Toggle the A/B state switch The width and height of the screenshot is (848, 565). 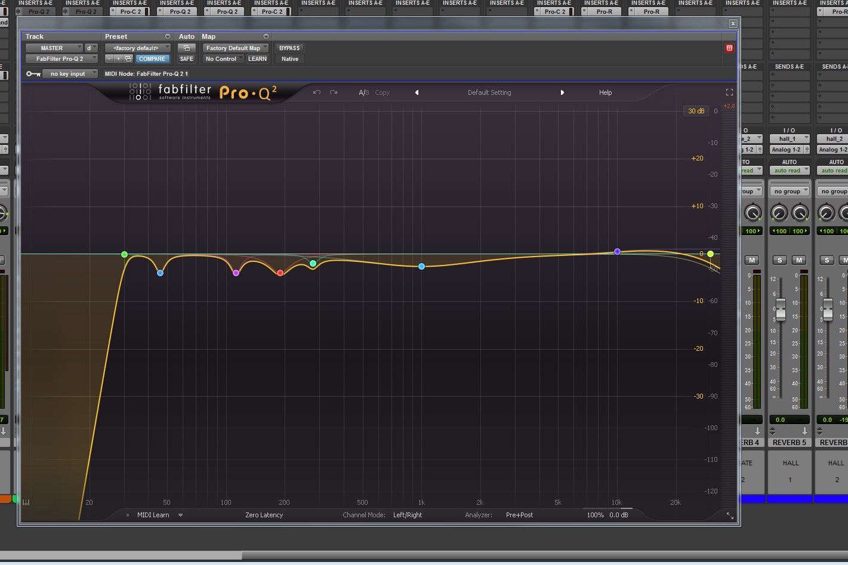(x=364, y=92)
